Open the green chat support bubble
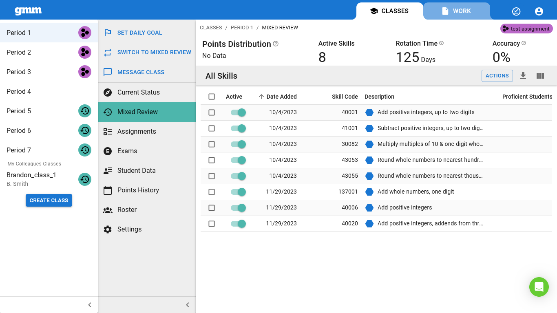557x313 pixels. (539, 287)
